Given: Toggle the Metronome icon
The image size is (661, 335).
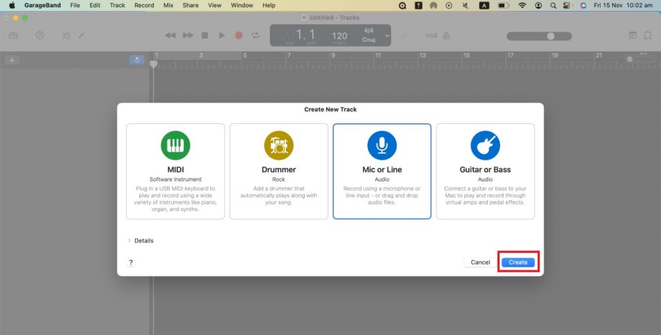Looking at the screenshot, I should coord(447,36).
